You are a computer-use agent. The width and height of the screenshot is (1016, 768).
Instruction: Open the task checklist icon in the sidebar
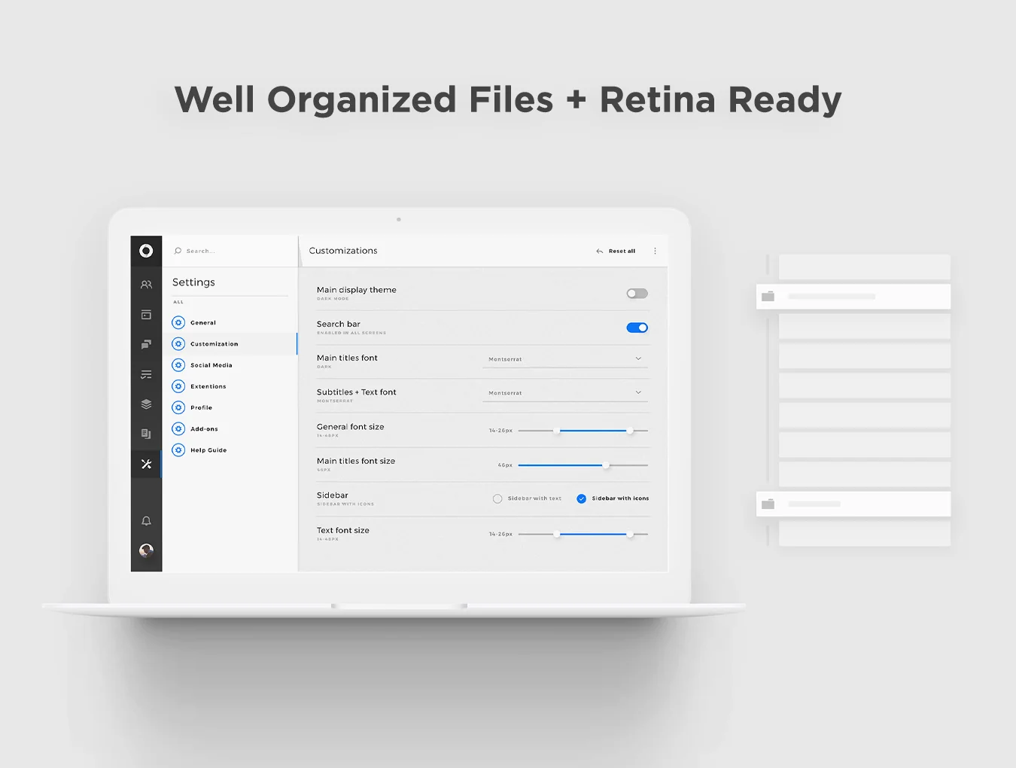coord(146,374)
